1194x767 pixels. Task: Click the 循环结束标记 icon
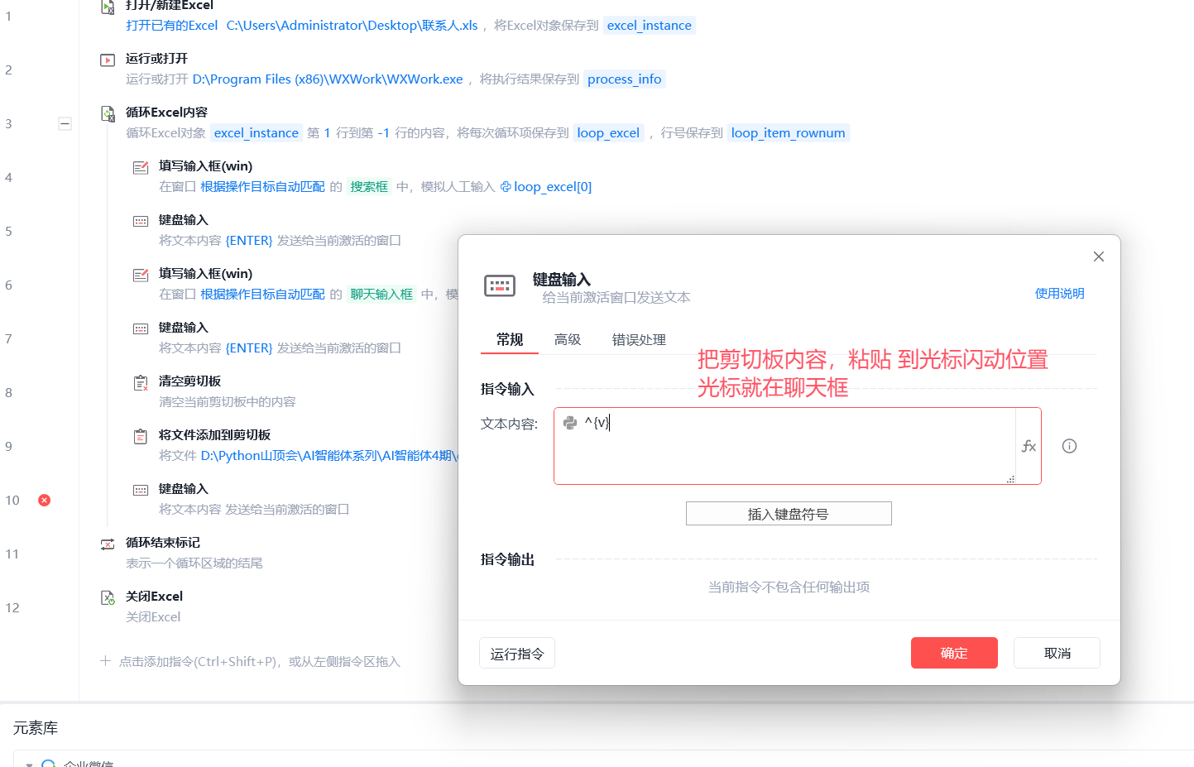108,544
